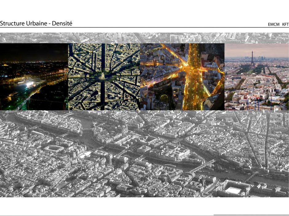Screen dimensions: 289x216
Task: Click the square courtyard building in the left aerial
Action: (x=54, y=149)
